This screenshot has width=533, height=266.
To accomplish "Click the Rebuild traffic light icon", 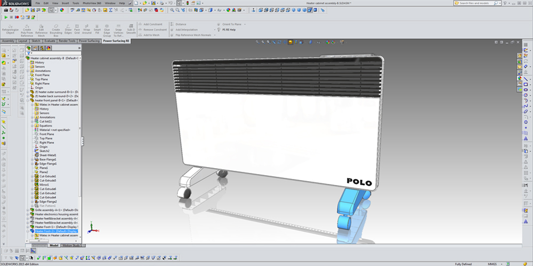I will (x=187, y=3).
